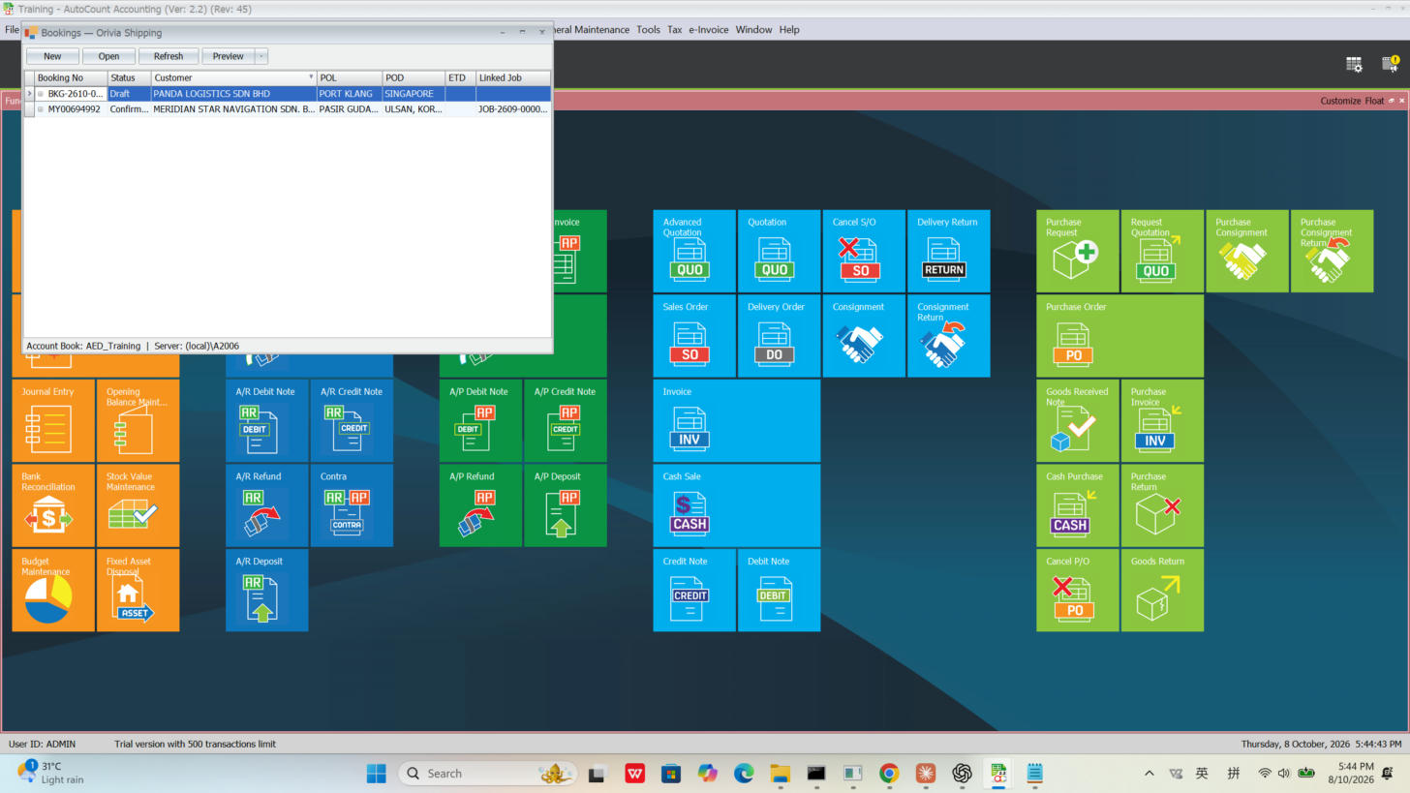This screenshot has width=1410, height=793.
Task: Click the Windows Start button
Action: point(376,773)
